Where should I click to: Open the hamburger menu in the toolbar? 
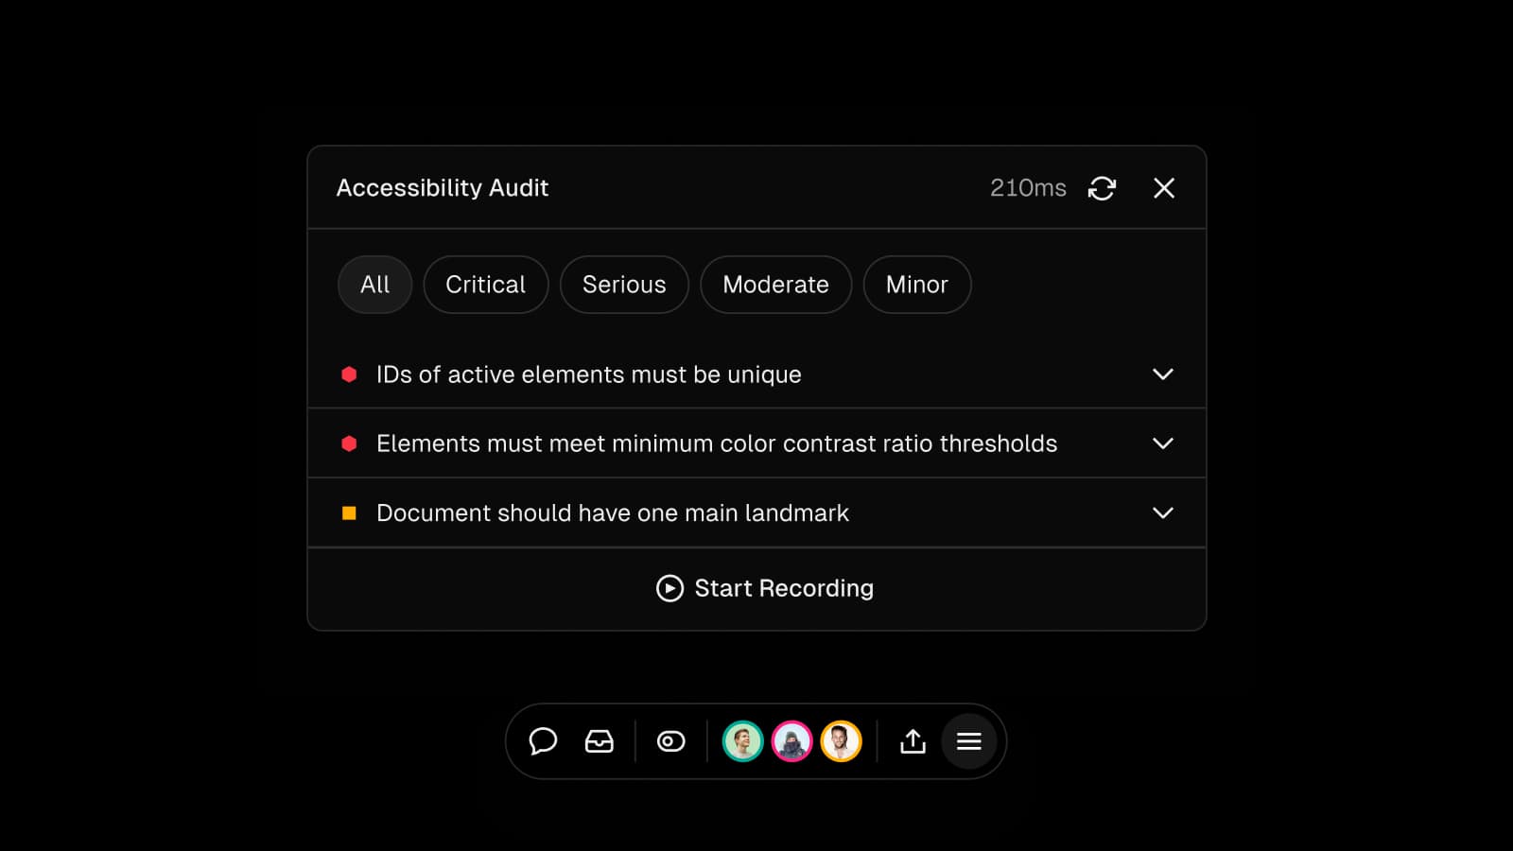point(969,741)
